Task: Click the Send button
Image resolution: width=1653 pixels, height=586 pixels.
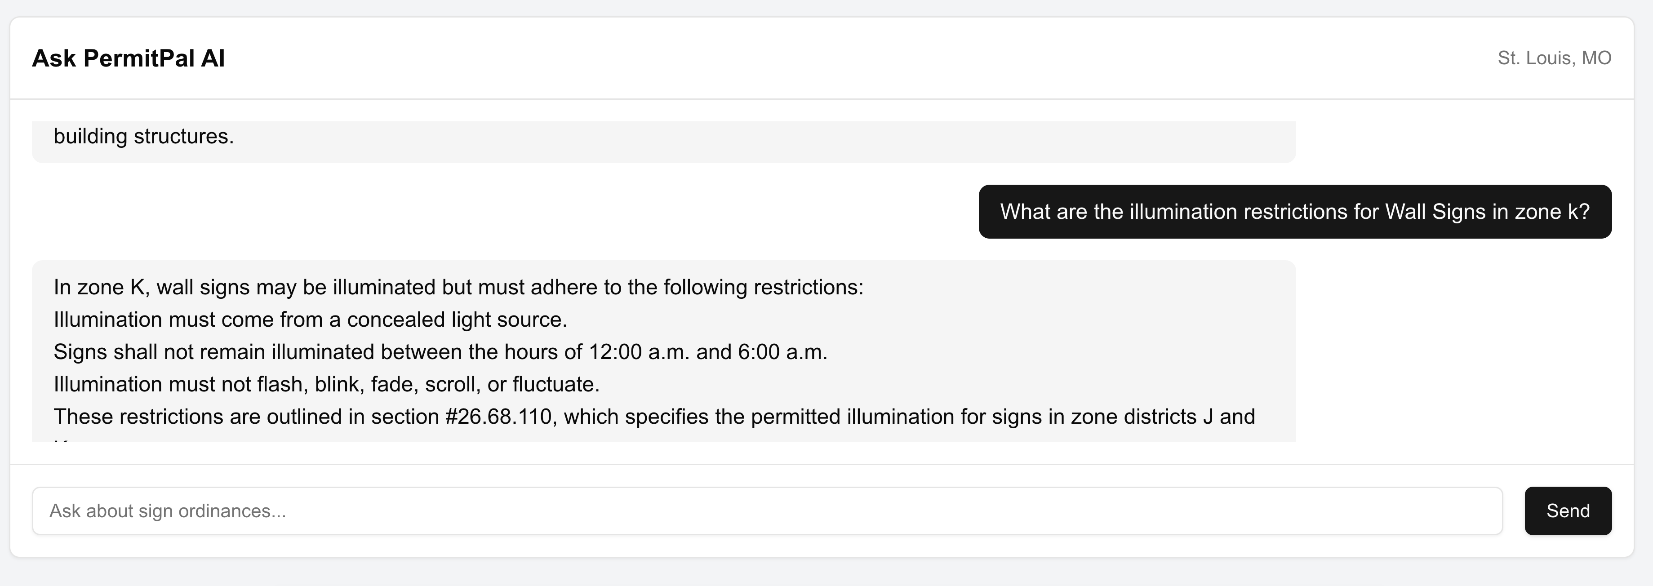Action: tap(1568, 511)
